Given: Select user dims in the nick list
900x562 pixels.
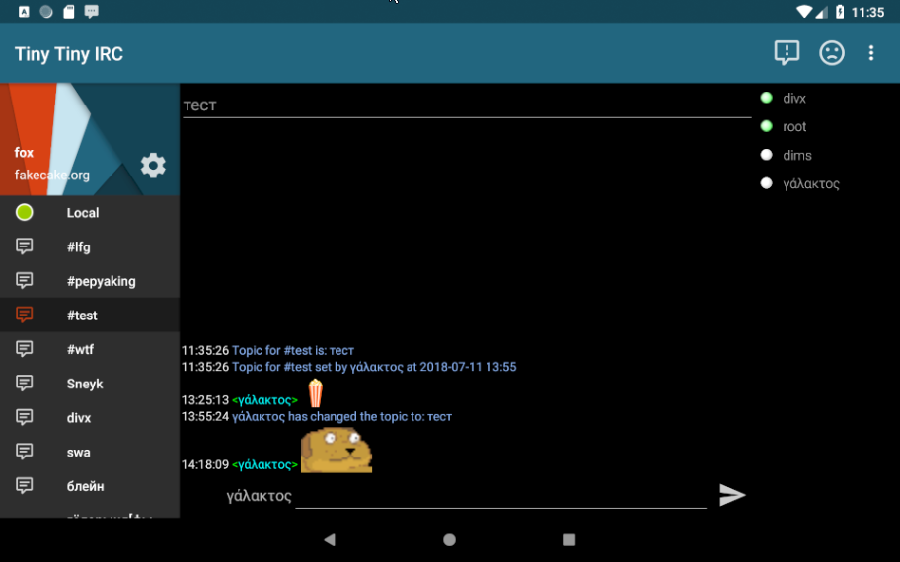Looking at the screenshot, I should [797, 156].
